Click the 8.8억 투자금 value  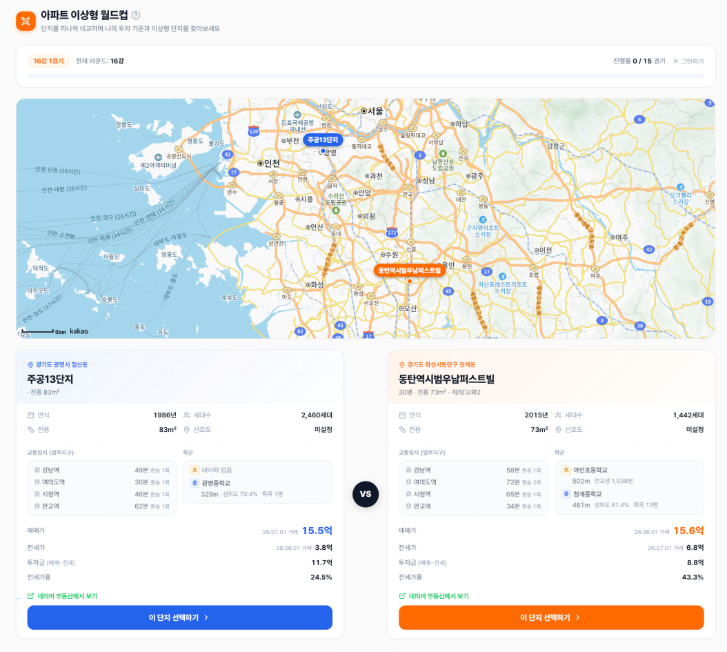point(695,563)
